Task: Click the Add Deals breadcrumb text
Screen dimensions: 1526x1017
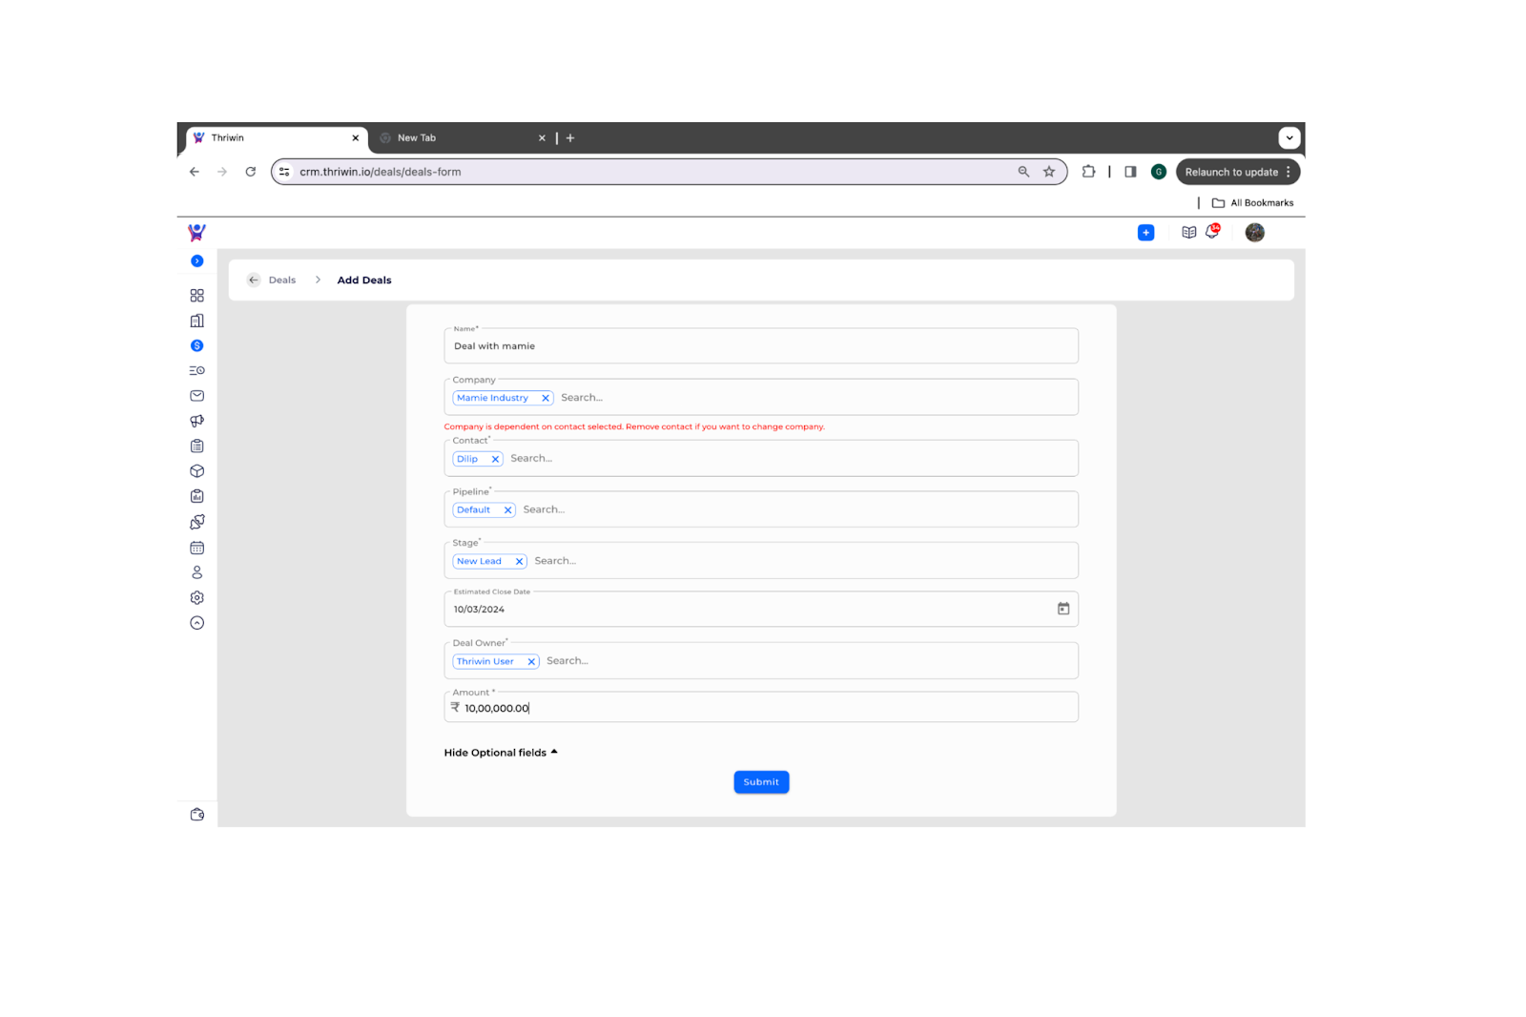Action: coord(364,280)
